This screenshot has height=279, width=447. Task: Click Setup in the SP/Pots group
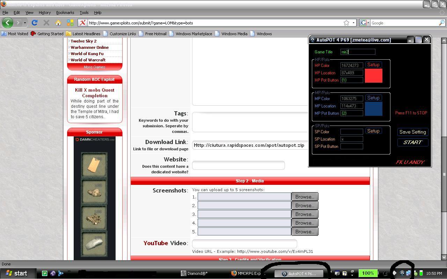pos(373,131)
